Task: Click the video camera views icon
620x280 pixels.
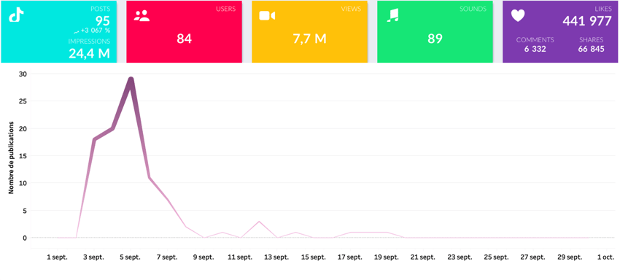Action: (x=267, y=16)
